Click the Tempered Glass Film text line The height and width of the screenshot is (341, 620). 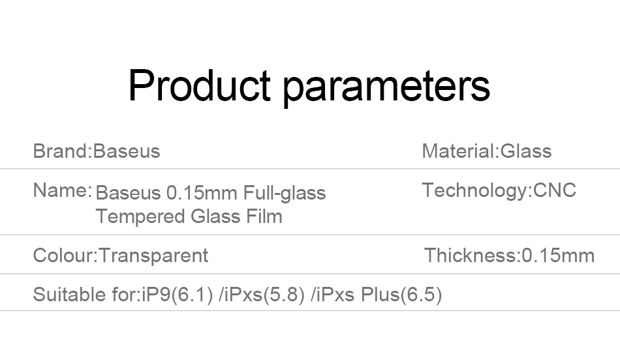[x=189, y=216]
